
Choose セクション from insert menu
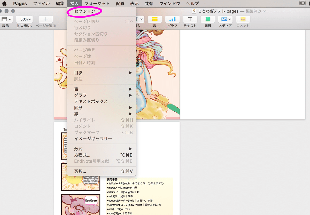(101, 11)
